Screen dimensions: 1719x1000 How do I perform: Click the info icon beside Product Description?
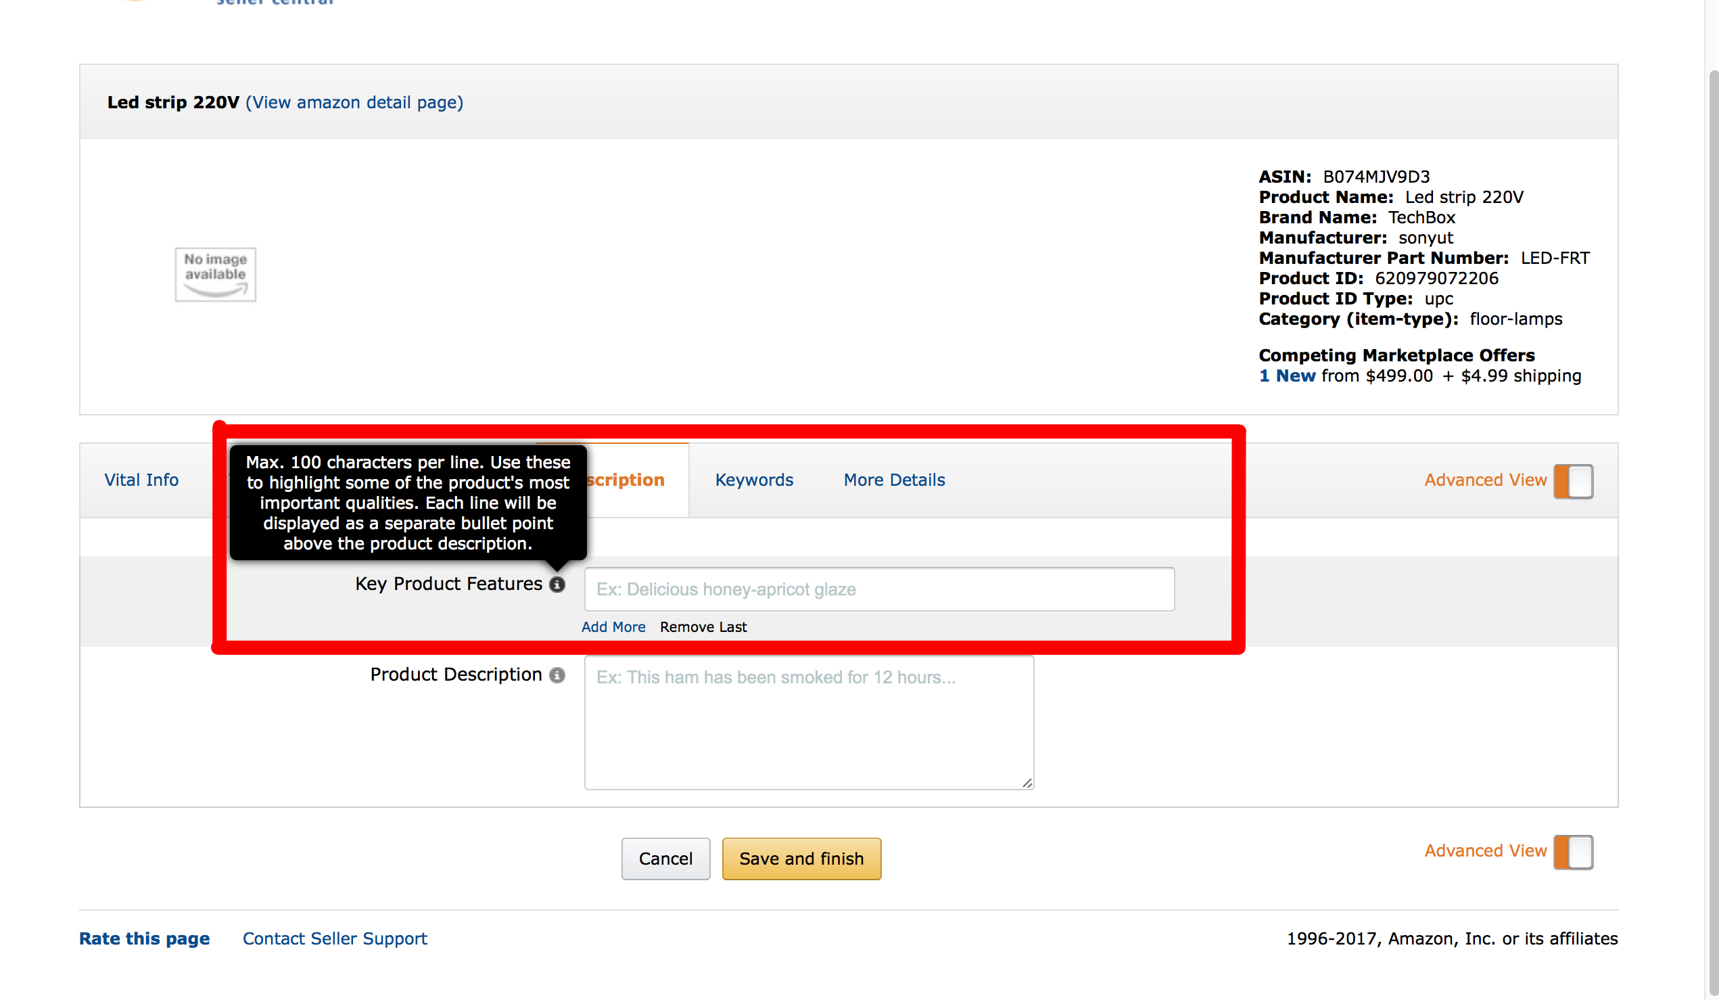tap(557, 675)
